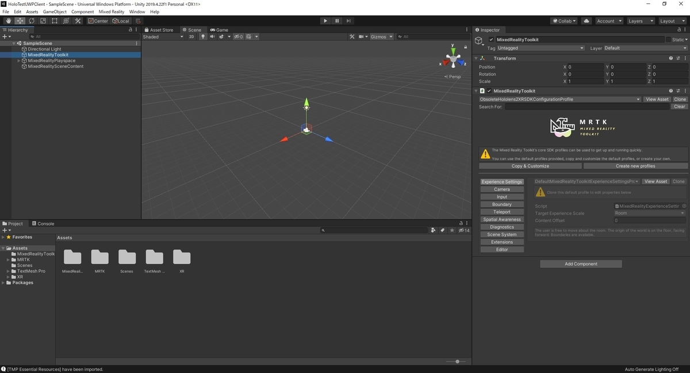Toggle pivot Center mode button
This screenshot has height=373, width=690.
(x=98, y=21)
